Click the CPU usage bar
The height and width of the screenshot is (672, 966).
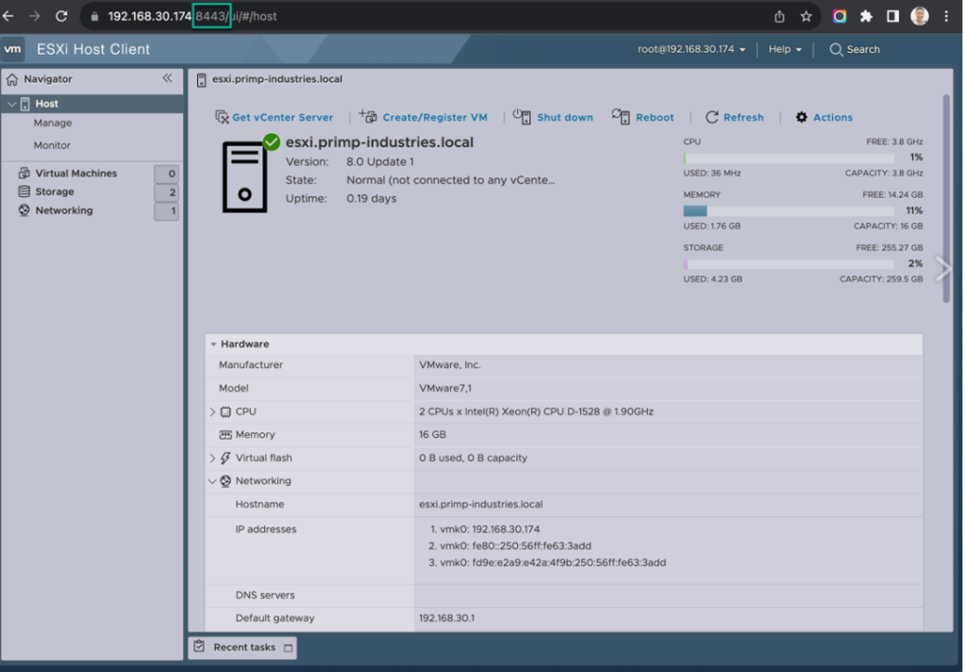point(789,159)
